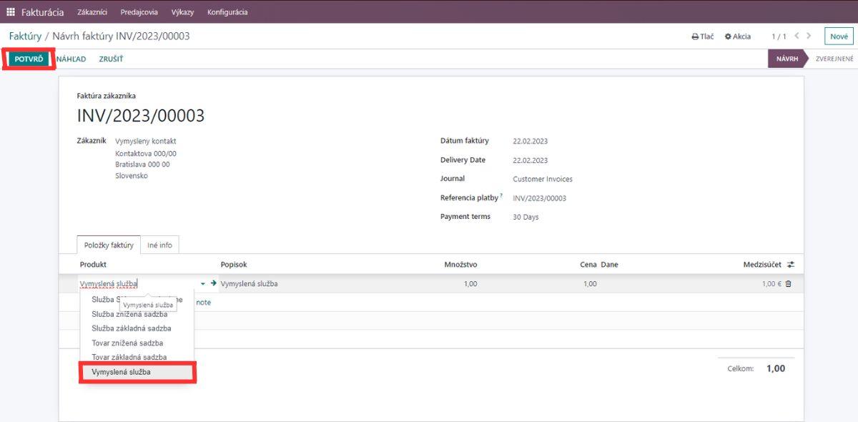Open product via external link arrow
Screen dimensions: 858x422
click(x=213, y=284)
